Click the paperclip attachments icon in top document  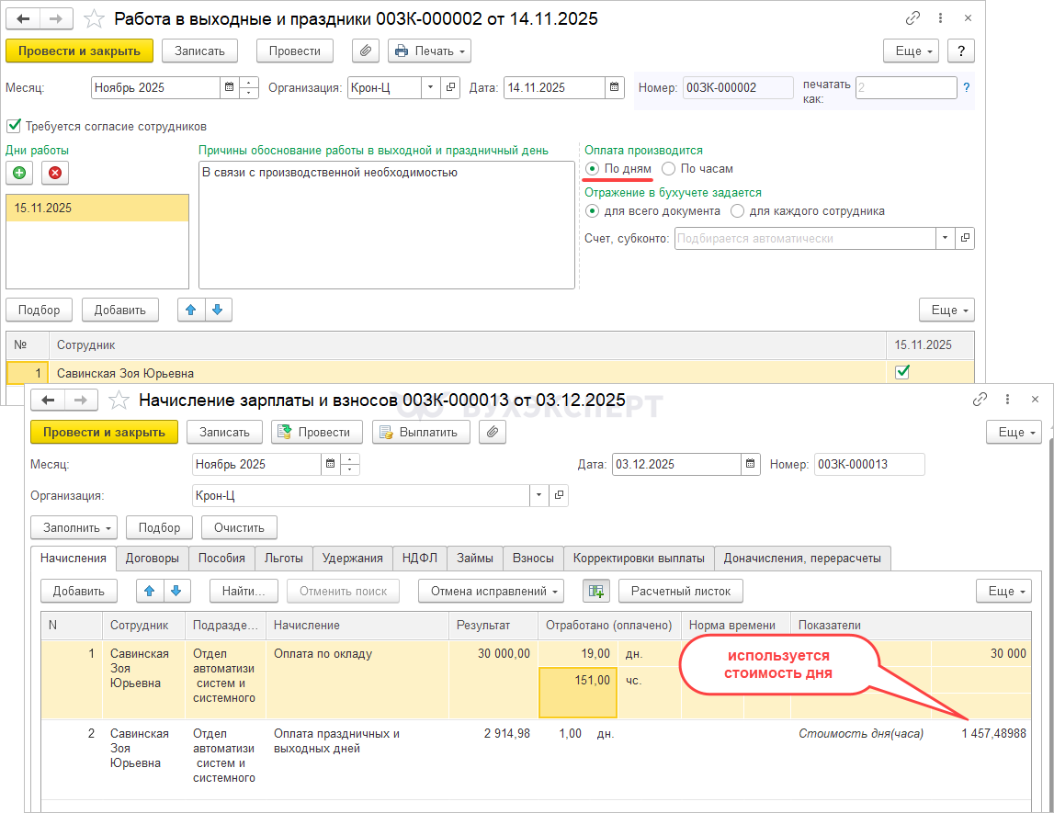[x=365, y=51]
